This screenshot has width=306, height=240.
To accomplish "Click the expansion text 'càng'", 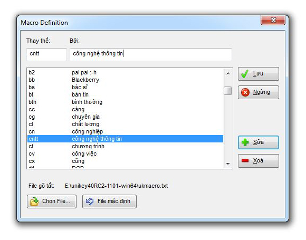I will pyautogui.click(x=78, y=110).
